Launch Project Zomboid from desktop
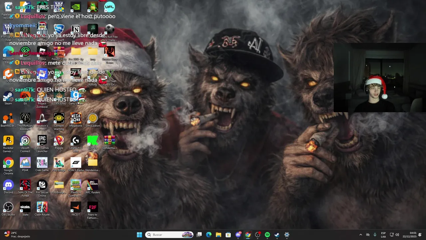Image resolution: width=426 pixels, height=240 pixels. (x=42, y=99)
